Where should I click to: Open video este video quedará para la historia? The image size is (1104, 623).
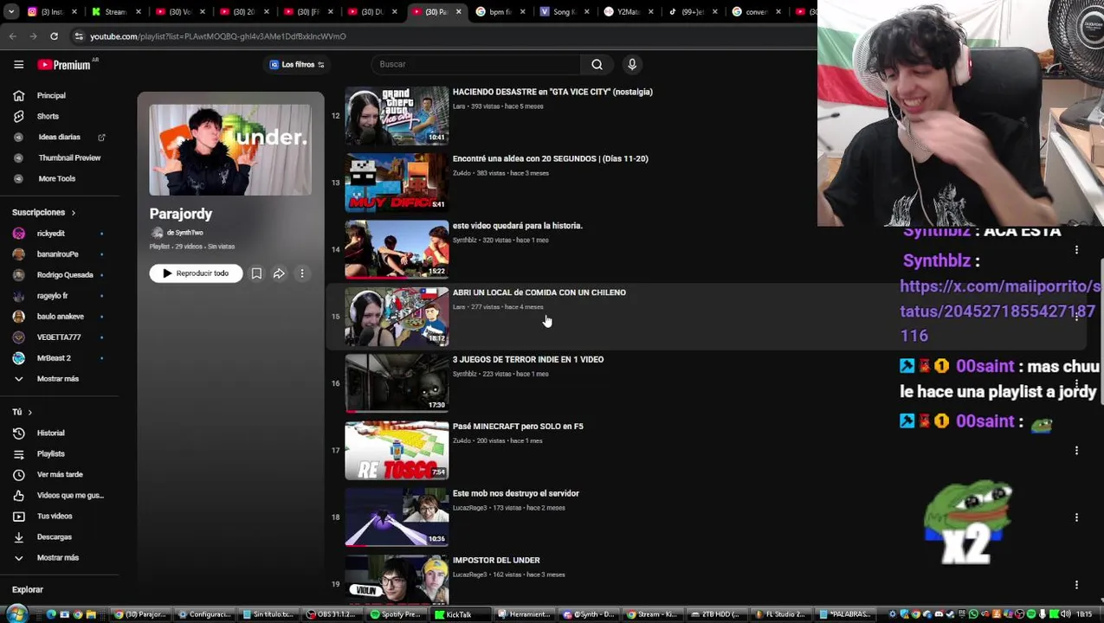517,225
